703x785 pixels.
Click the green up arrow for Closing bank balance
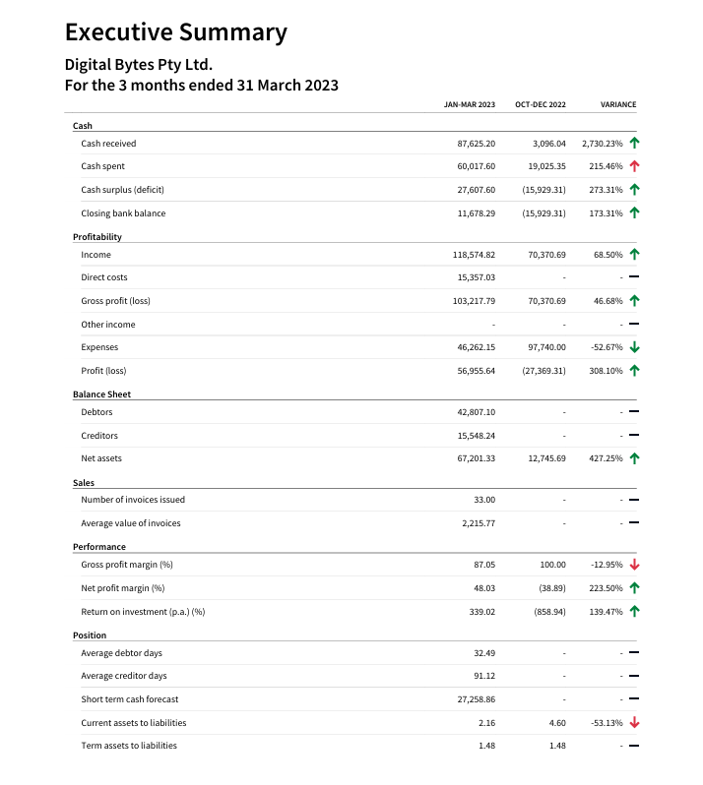[x=634, y=213]
